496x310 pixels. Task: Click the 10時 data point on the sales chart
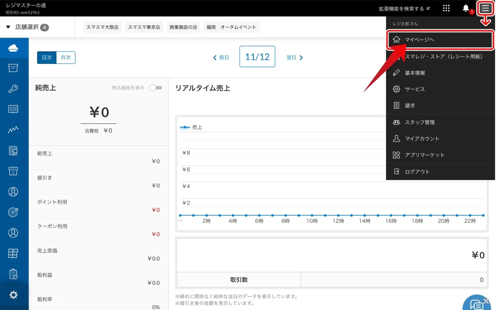click(312, 215)
